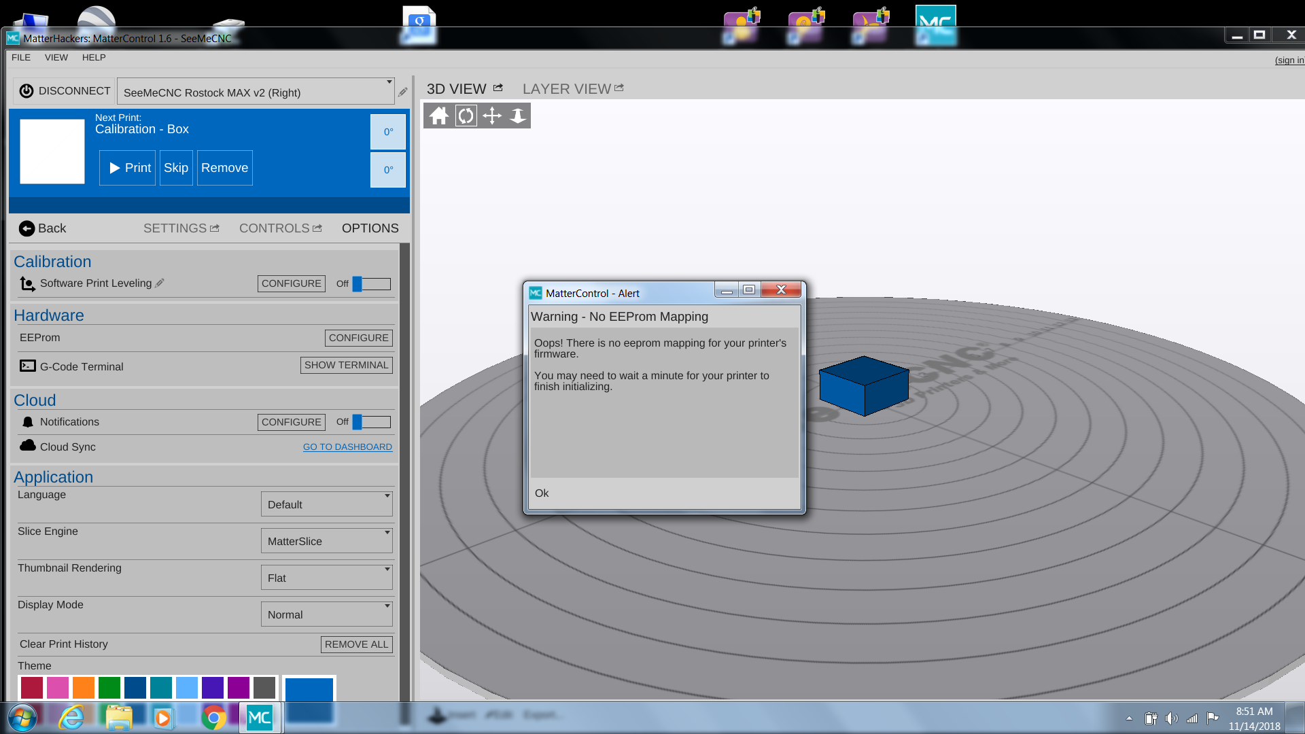Select the zoom/scale view tool icon
This screenshot has width=1305, height=734.
pyautogui.click(x=518, y=116)
